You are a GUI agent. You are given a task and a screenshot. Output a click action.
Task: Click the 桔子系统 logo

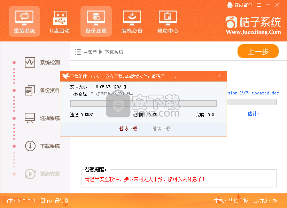pos(253,22)
